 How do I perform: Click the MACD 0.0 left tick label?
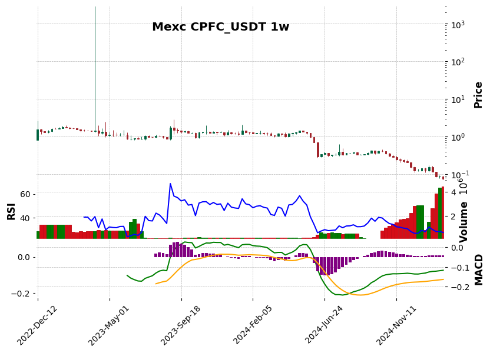pos(24,258)
